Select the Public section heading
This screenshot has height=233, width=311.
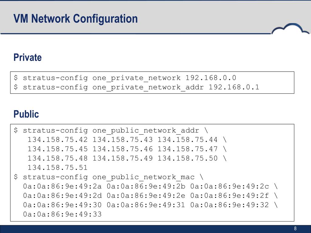pos(26,114)
